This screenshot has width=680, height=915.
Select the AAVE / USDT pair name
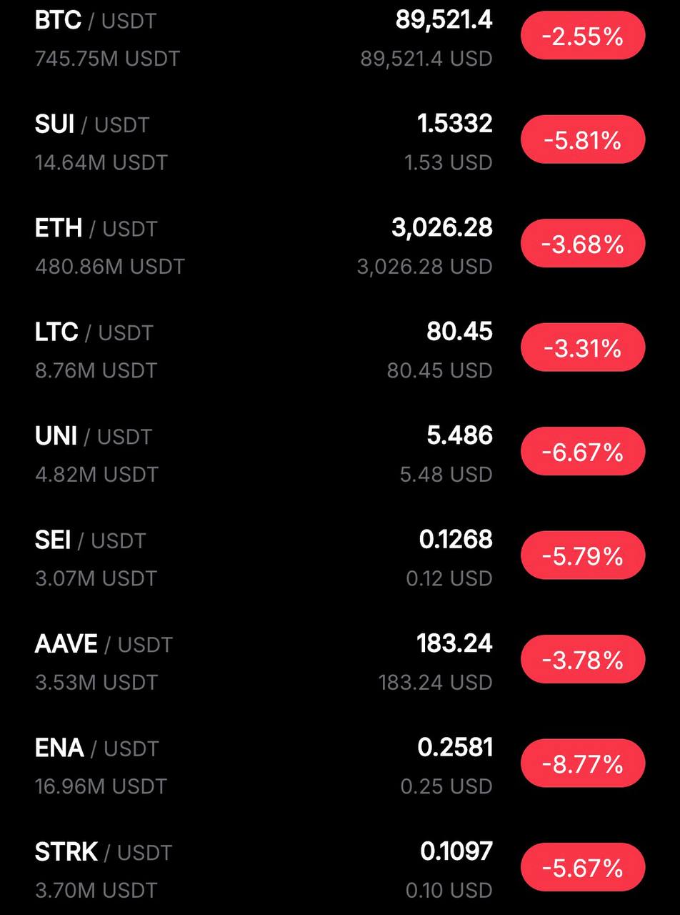click(x=104, y=644)
